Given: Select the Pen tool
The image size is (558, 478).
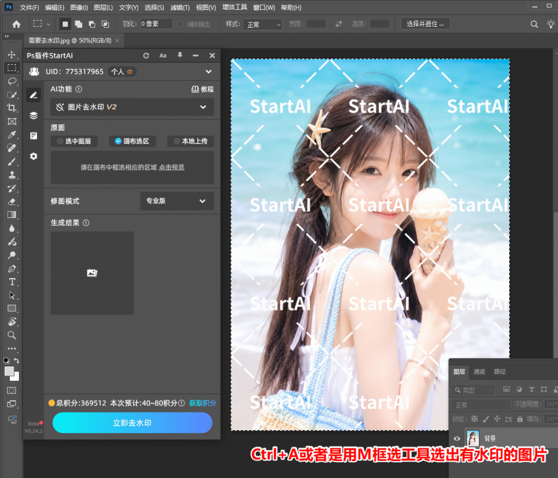Looking at the screenshot, I should point(12,269).
